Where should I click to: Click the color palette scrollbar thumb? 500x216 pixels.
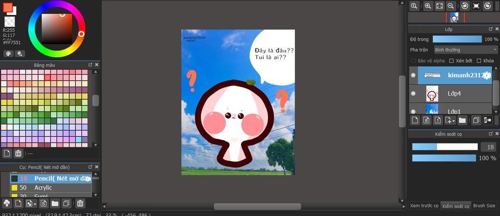[x=96, y=100]
